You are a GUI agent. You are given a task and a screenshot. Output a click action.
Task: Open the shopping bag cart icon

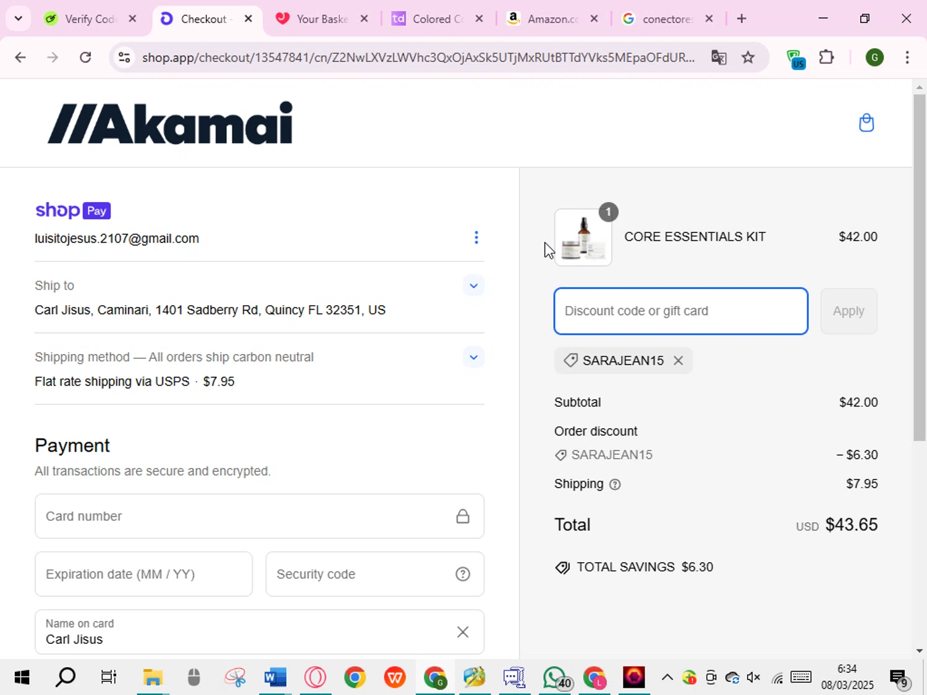point(866,123)
